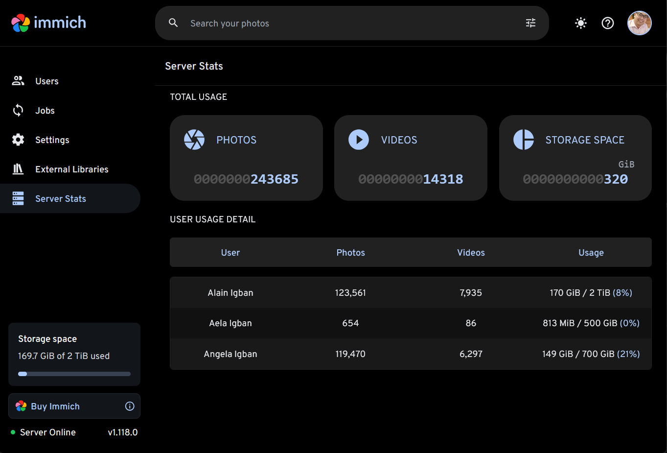This screenshot has width=667, height=453.
Task: Open Users in the sidebar
Action: point(46,81)
